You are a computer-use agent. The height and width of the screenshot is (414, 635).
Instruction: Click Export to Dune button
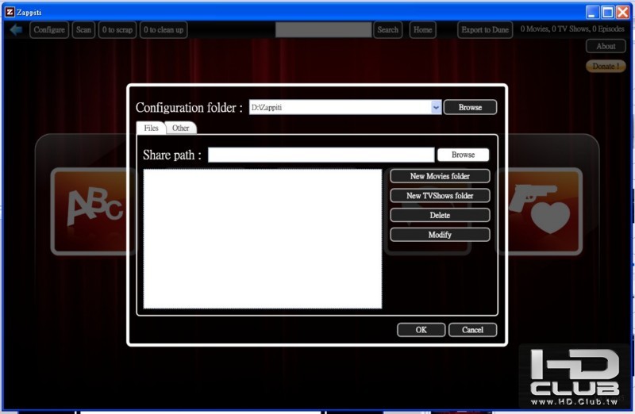coord(485,30)
